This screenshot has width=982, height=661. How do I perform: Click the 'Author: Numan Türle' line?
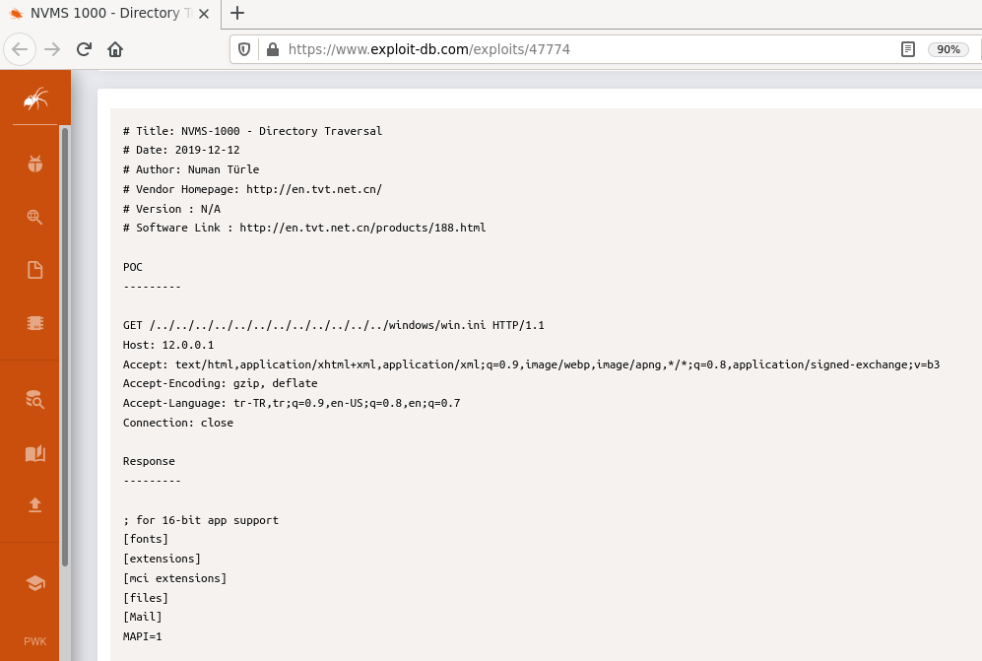pyautogui.click(x=191, y=169)
